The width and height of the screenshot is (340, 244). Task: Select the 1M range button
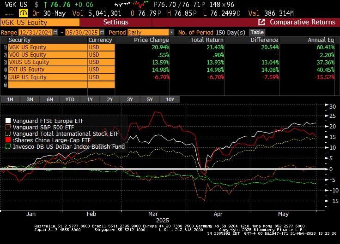click(10, 99)
